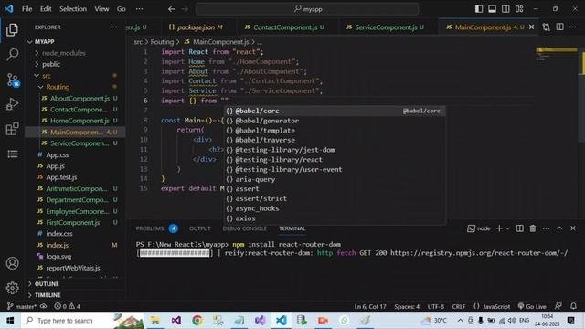585x329 pixels.
Task: Open the launch profile dropdown arrow
Action: click(507, 228)
